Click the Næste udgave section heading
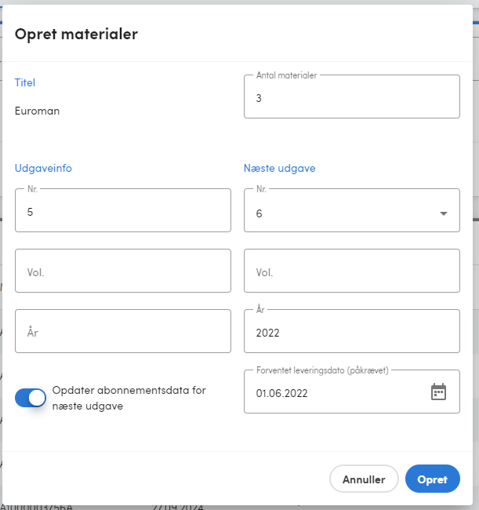The width and height of the screenshot is (479, 510). click(279, 168)
